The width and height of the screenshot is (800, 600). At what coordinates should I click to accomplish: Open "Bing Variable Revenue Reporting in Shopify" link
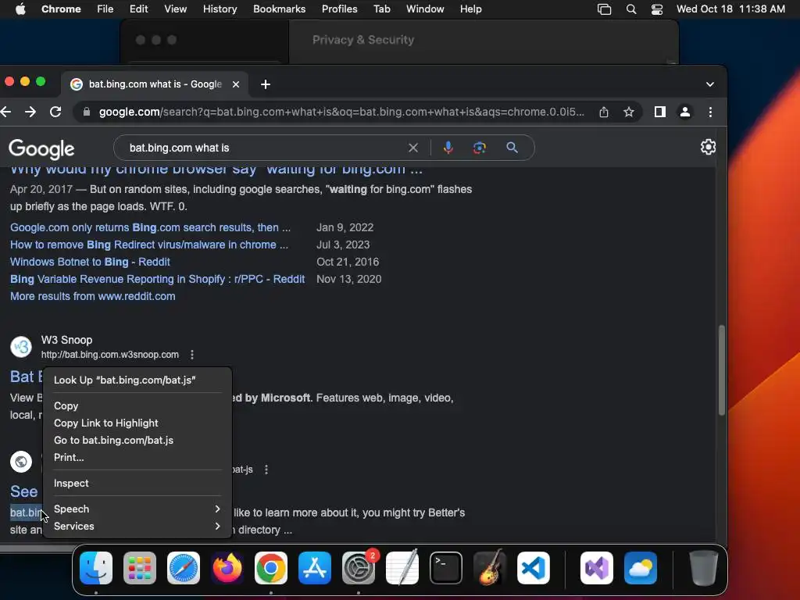coord(157,280)
